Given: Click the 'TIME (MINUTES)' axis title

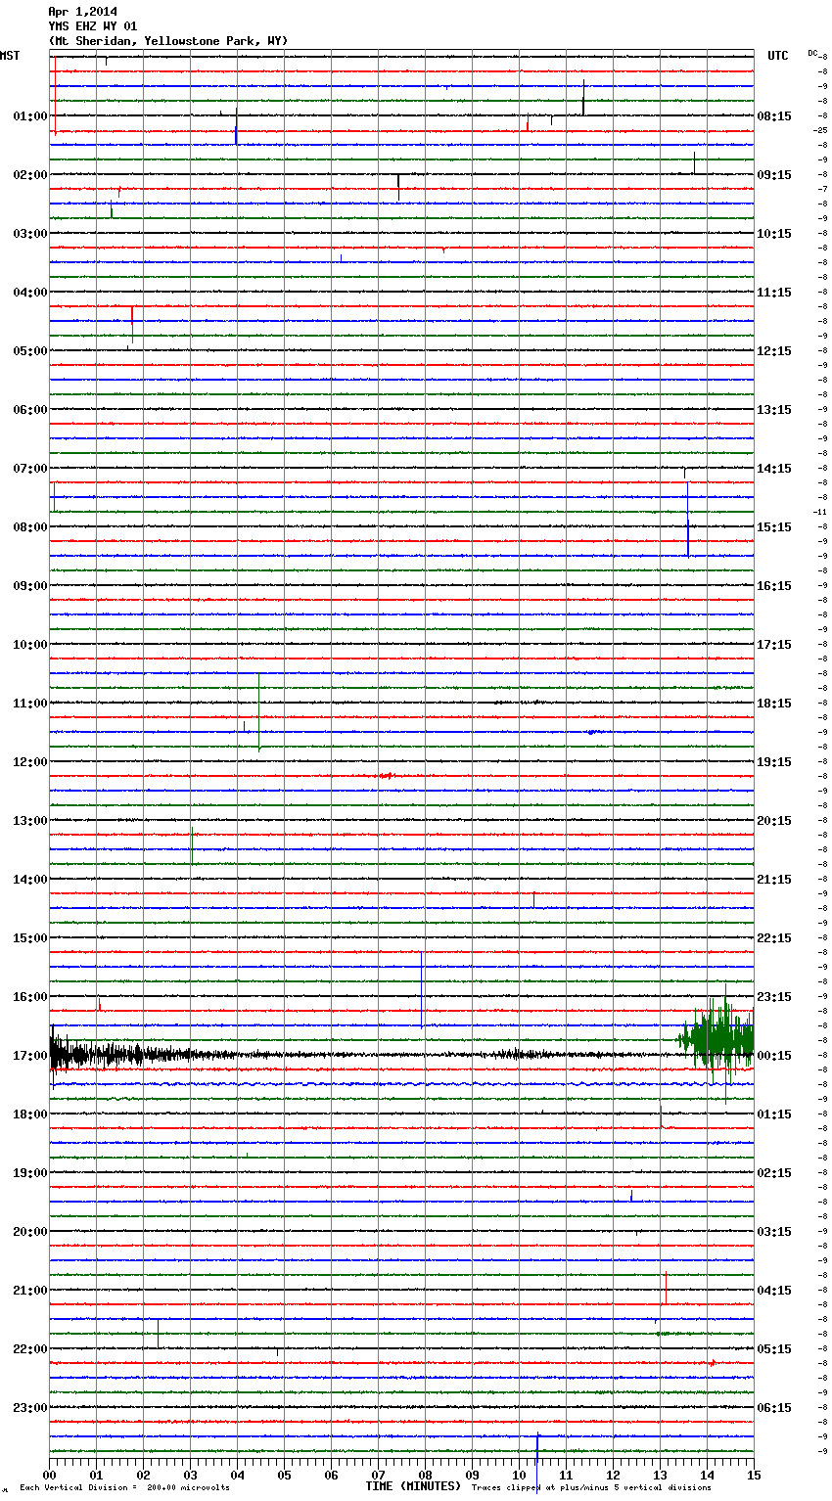Looking at the screenshot, I should pos(413,1486).
